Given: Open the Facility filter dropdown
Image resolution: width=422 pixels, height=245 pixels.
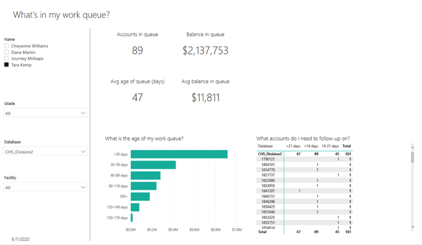Looking at the screenshot, I should pos(45,187).
